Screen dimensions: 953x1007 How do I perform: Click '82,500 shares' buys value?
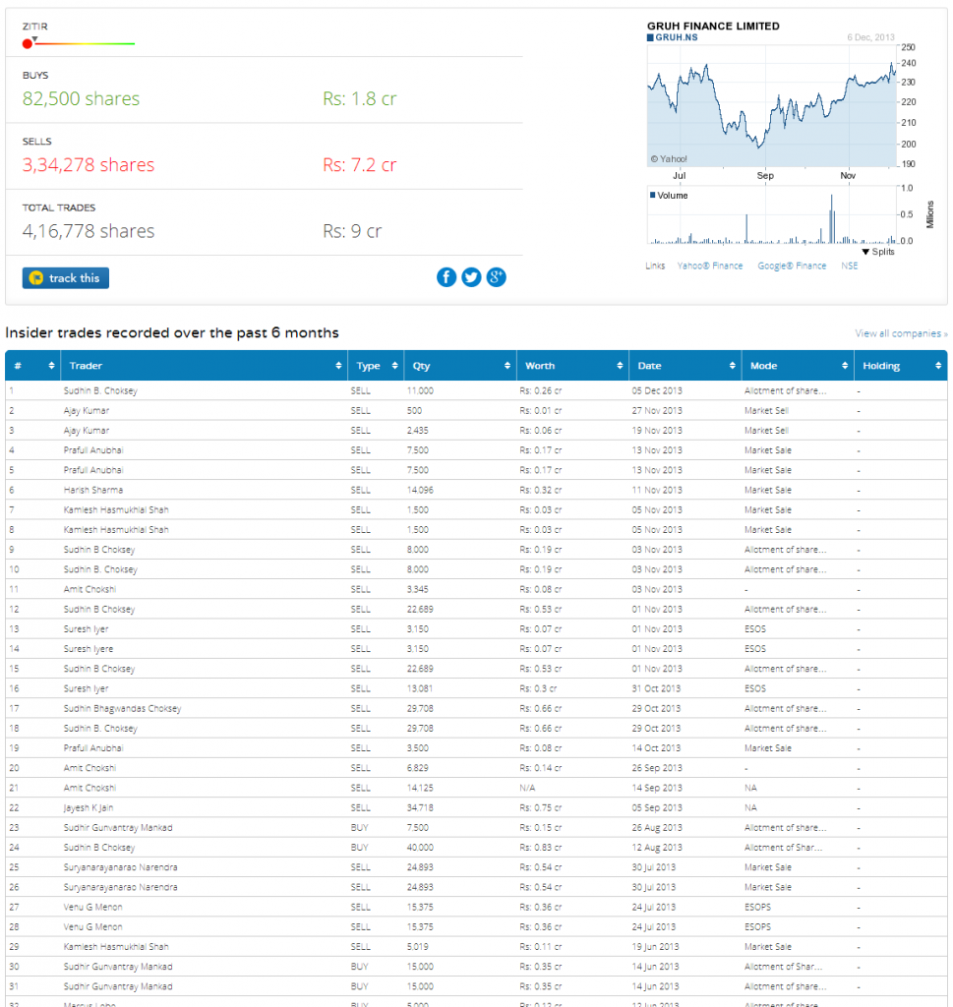81,98
